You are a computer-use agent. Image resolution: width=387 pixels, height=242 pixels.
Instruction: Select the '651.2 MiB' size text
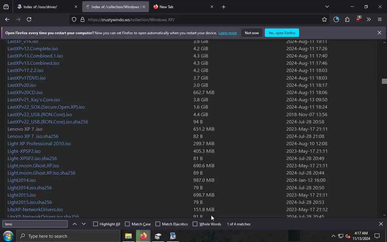click(204, 129)
